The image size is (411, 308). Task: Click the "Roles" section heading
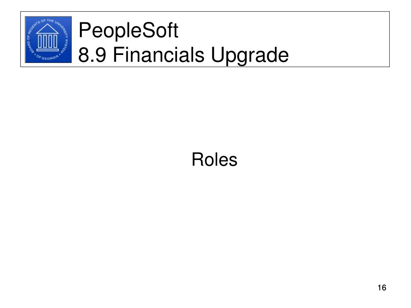tap(214, 160)
